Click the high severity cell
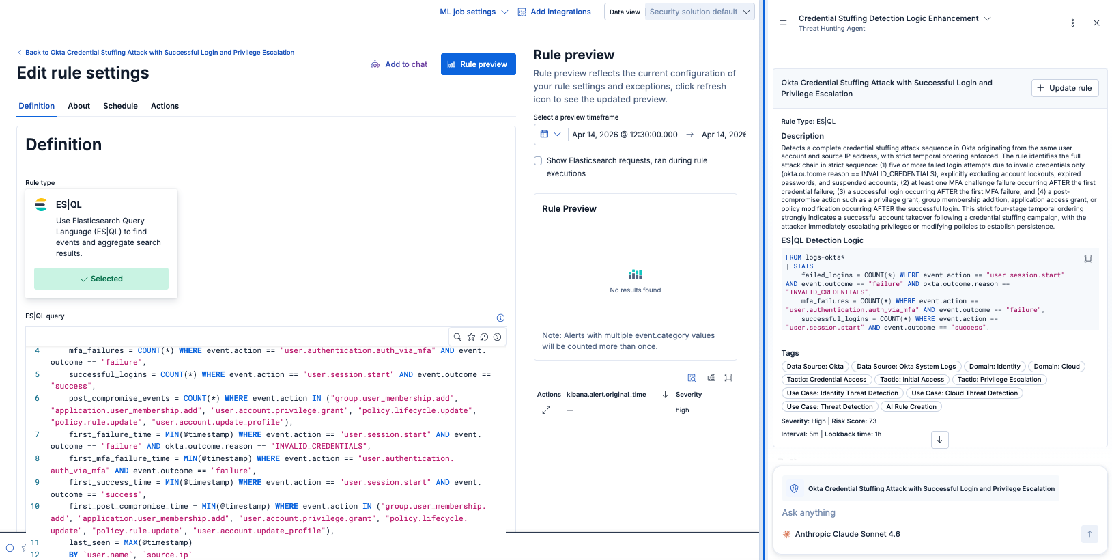The width and height of the screenshot is (1112, 560). 683,410
